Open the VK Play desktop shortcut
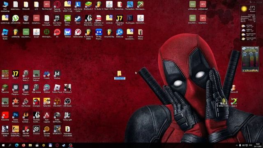 pyautogui.click(x=99, y=34)
